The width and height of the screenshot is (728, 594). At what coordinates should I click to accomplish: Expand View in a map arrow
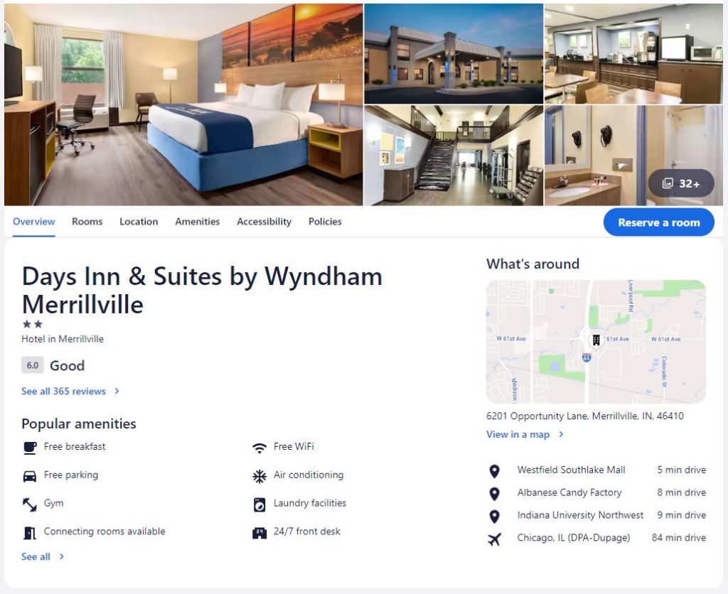561,434
